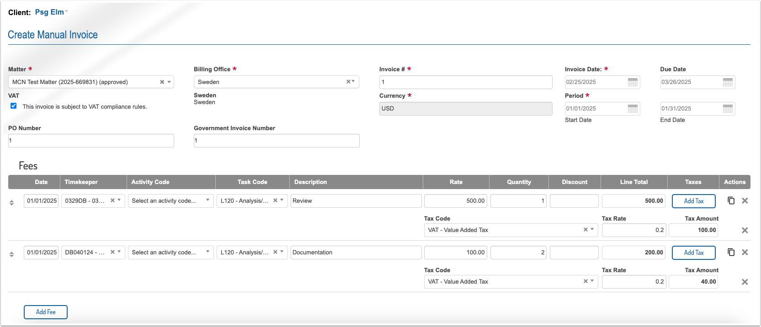Click the Currency USD field
Image resolution: width=761 pixels, height=327 pixels.
coord(466,109)
